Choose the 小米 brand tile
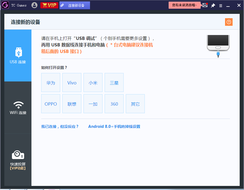This screenshot has height=190, width=244. click(93, 83)
